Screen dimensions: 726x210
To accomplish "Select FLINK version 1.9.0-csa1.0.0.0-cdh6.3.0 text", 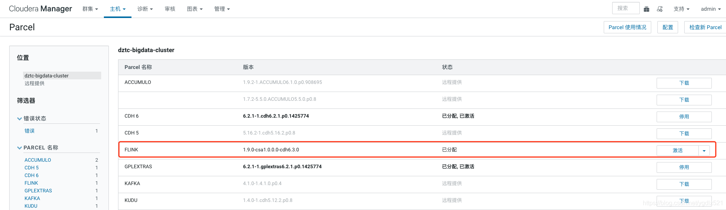I will 271,149.
